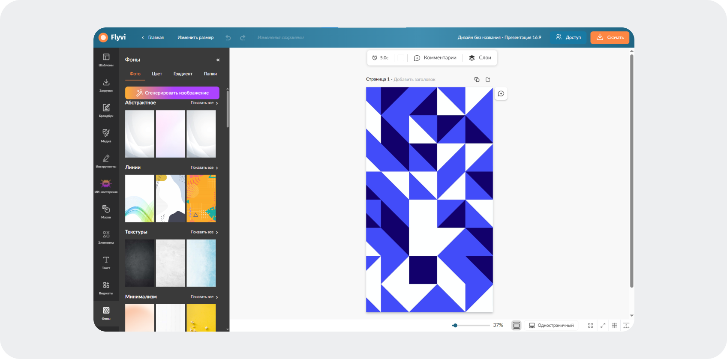Screen dimensions: 727x359
Task: Click the Добавить заголовок page title field
Action: (x=415, y=79)
